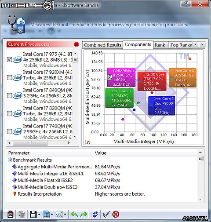Click the Parameter column header
Screen dimensions: 211x222
(50, 153)
